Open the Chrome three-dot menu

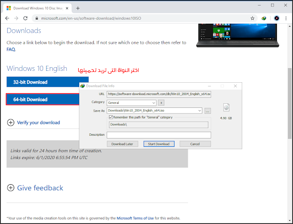(x=286, y=18)
